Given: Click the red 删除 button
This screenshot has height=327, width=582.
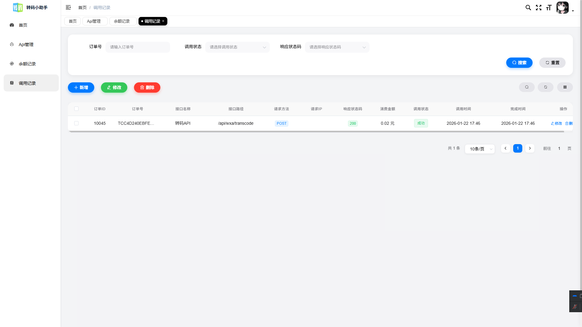Looking at the screenshot, I should pos(147,88).
